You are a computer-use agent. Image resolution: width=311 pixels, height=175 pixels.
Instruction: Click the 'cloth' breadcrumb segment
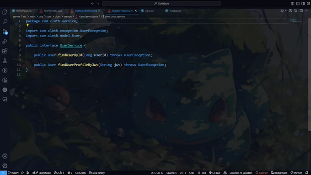(x=58, y=16)
